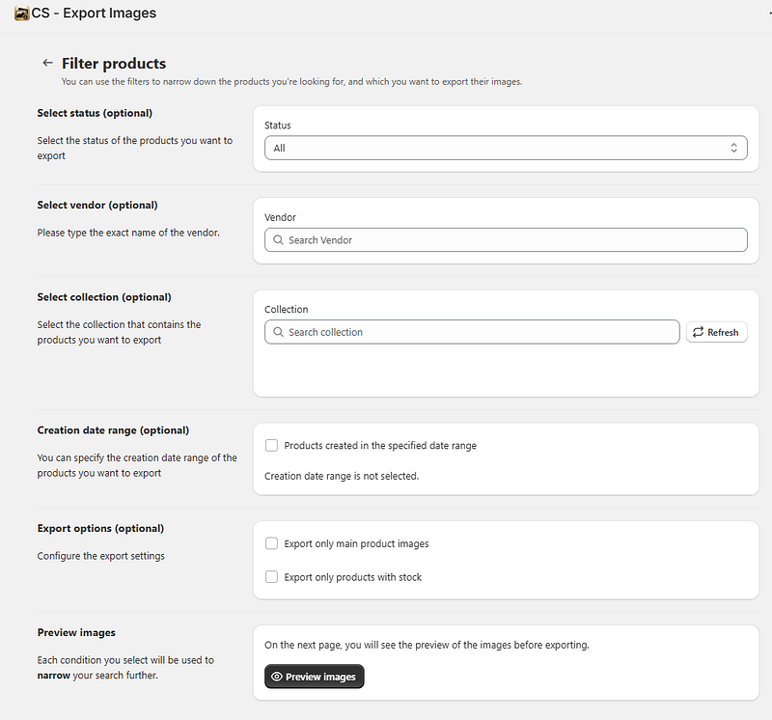Click the Preview images button label
This screenshot has width=772, height=720.
(x=321, y=678)
